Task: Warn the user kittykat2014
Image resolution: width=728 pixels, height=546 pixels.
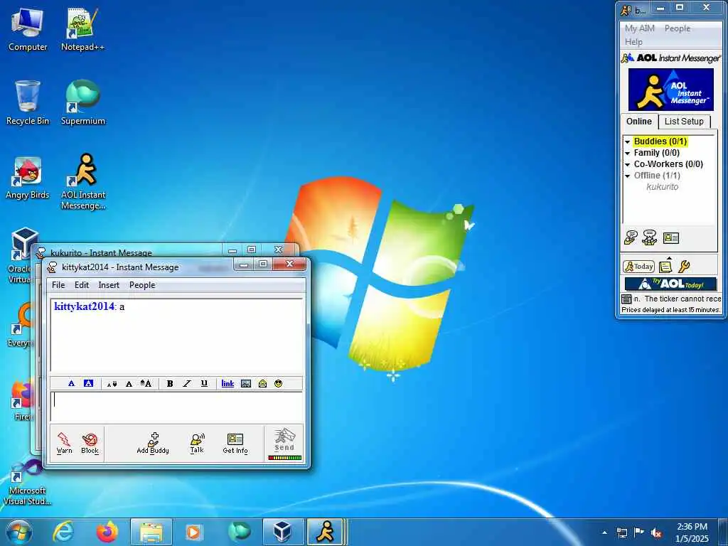Action: coord(64,443)
